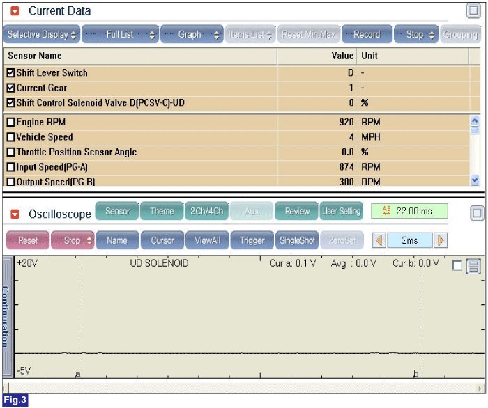Open the Full List dropdown
488x408 pixels.
click(121, 34)
